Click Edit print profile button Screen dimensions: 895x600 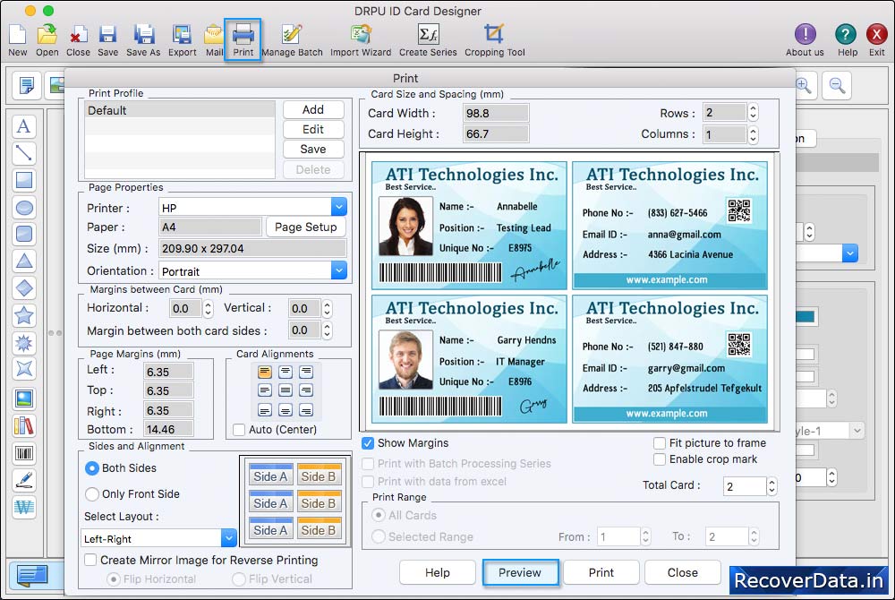point(313,130)
